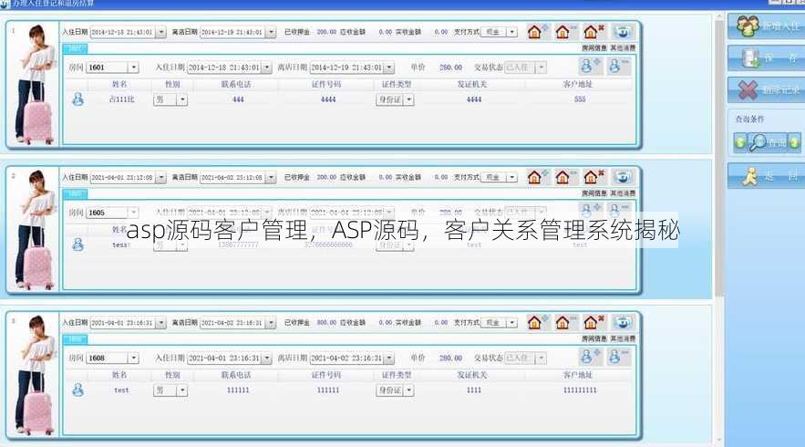Select guest icon in room 1605 row
This screenshot has height=447, width=805.
coord(78,244)
